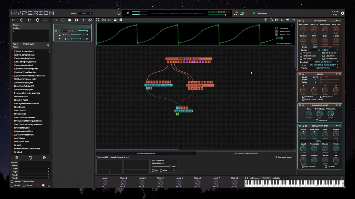Pin the Notes Input panel

337,21
